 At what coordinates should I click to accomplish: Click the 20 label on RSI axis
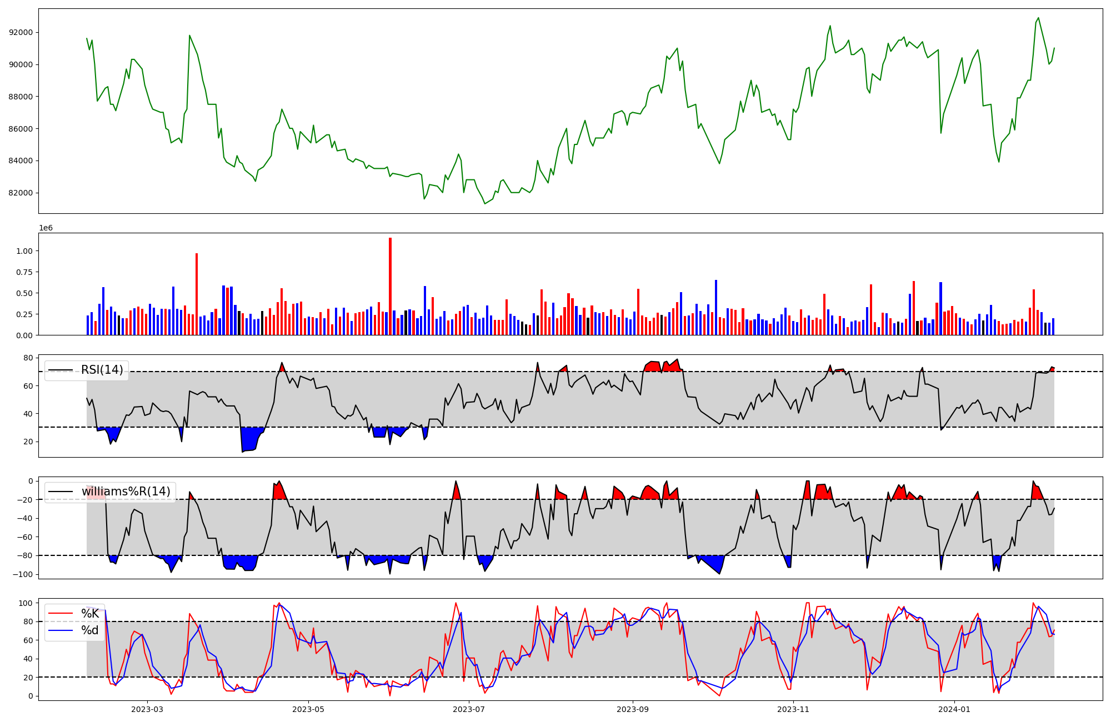[x=28, y=442]
